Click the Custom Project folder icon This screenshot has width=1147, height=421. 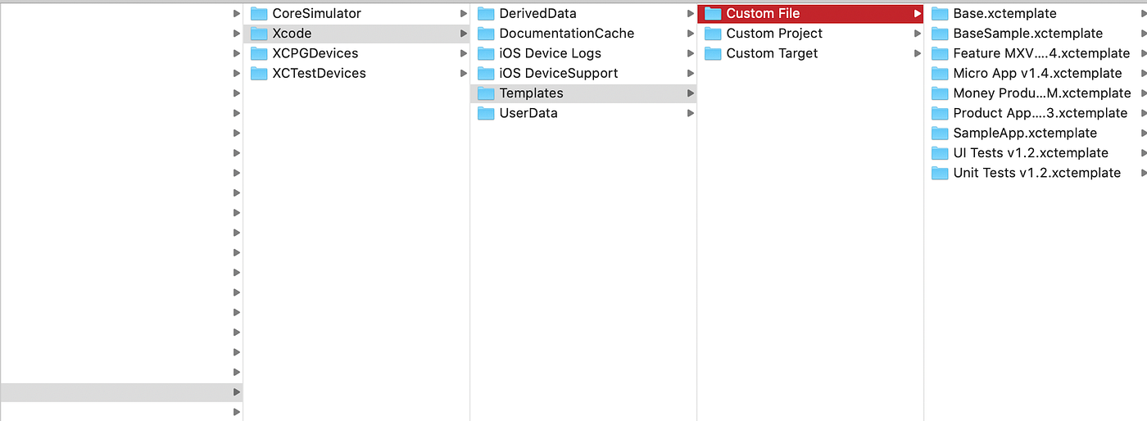click(713, 34)
